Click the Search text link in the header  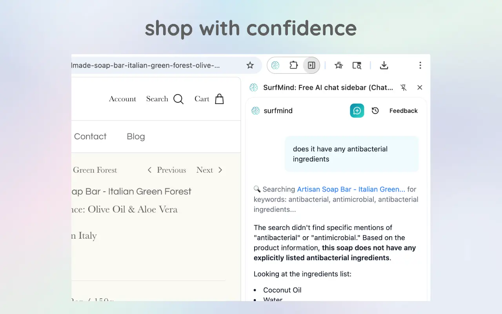click(157, 99)
